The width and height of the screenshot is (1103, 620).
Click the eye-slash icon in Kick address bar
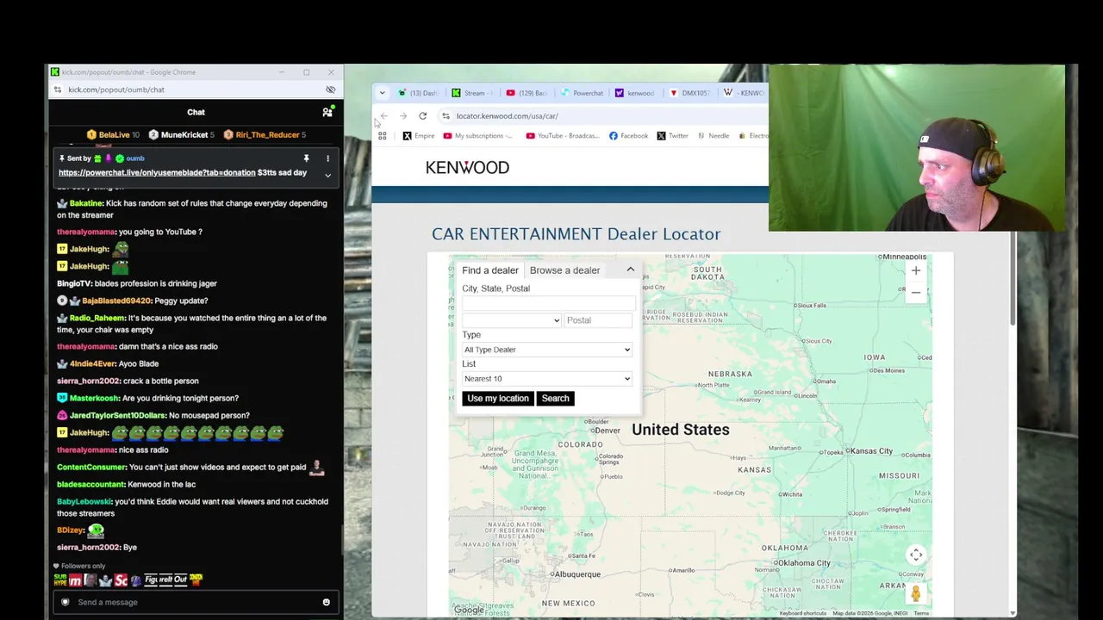(330, 90)
